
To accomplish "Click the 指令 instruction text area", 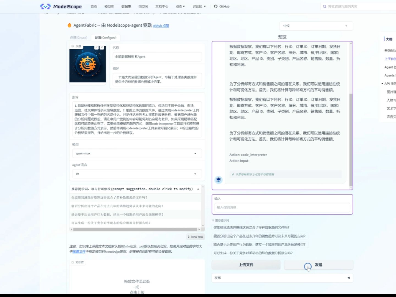I will click(x=137, y=119).
